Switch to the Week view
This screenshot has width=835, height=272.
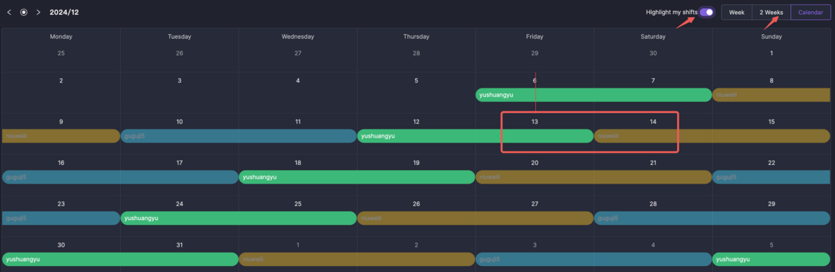737,12
